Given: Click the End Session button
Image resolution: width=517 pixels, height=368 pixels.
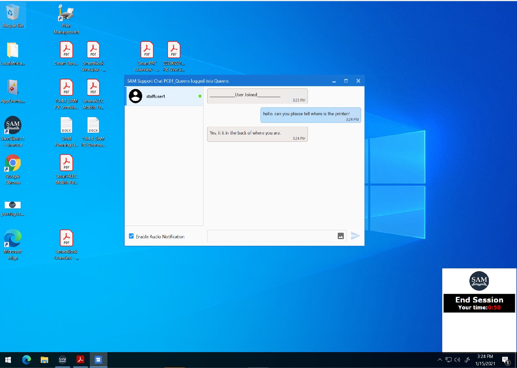Looking at the screenshot, I should (x=479, y=303).
